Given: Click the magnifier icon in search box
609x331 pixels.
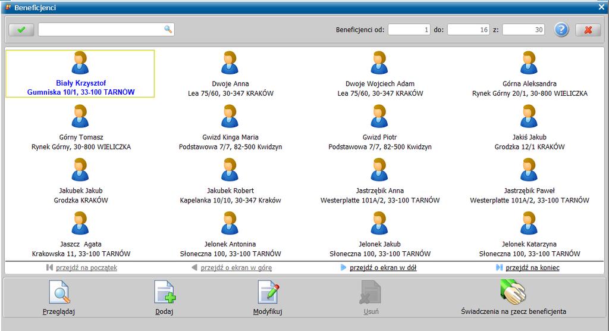Looking at the screenshot, I should coord(168,29).
